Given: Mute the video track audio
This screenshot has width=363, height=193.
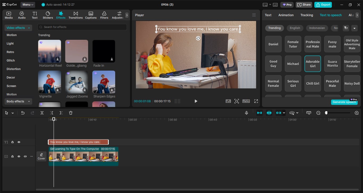Looking at the screenshot, I should click(25, 156).
